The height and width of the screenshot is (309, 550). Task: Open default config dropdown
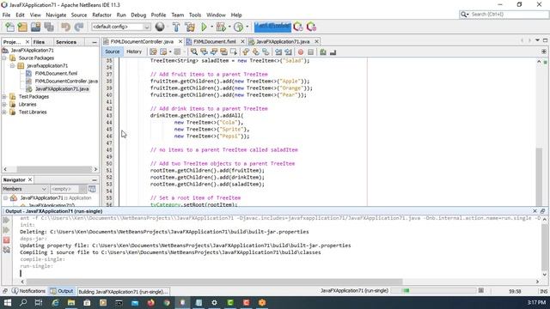(121, 27)
